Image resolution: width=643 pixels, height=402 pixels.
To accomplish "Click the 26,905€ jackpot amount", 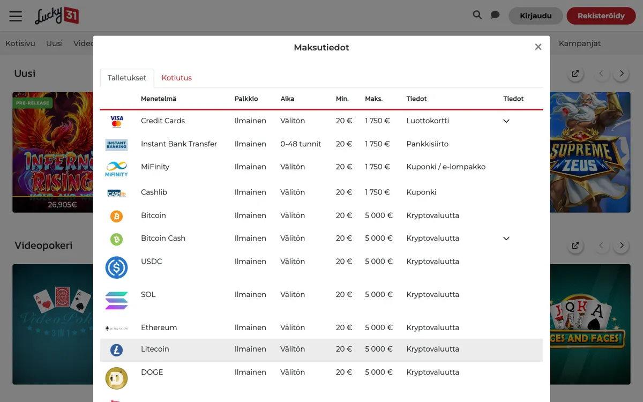I will click(62, 204).
